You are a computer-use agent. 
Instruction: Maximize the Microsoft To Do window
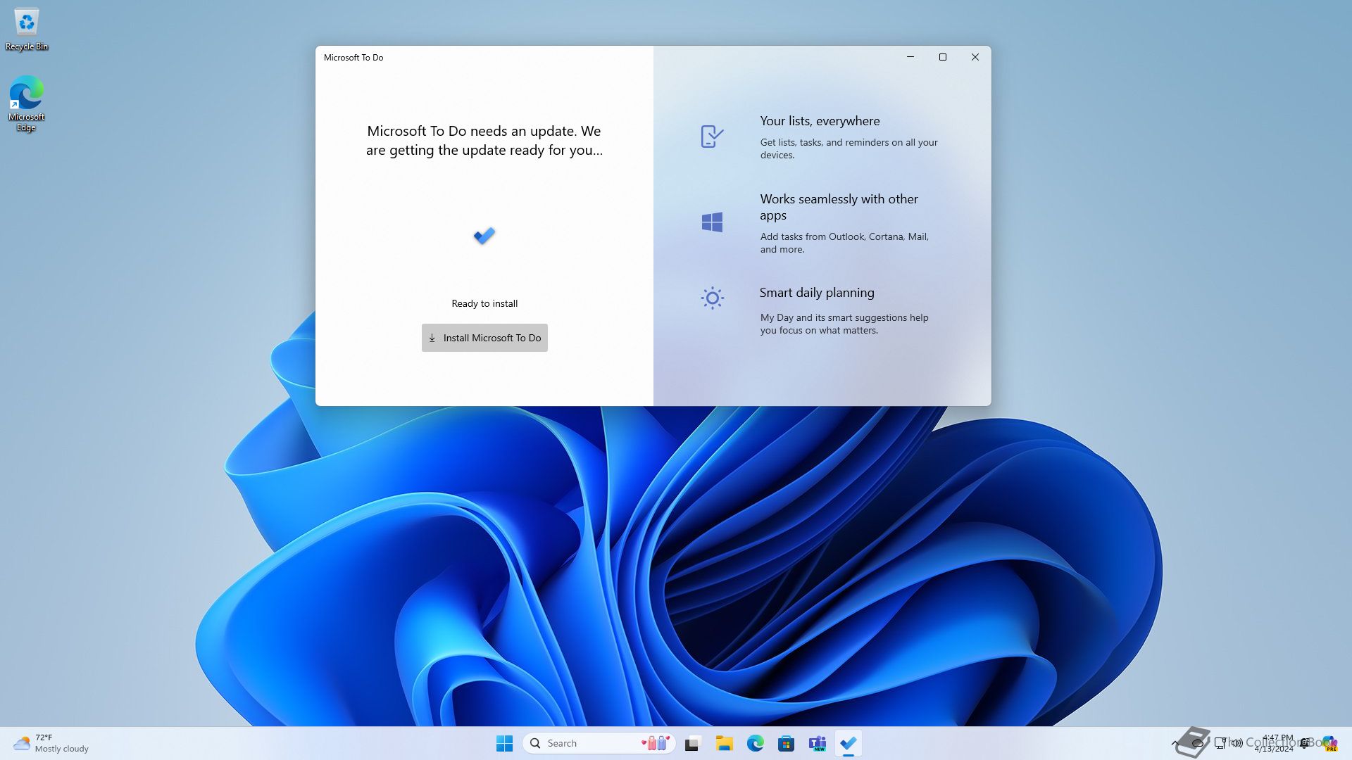point(943,57)
